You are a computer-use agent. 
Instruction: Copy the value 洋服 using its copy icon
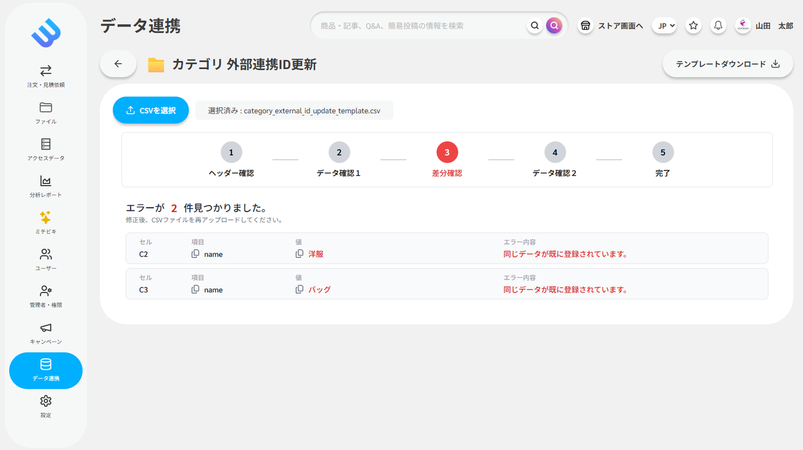pyautogui.click(x=299, y=254)
